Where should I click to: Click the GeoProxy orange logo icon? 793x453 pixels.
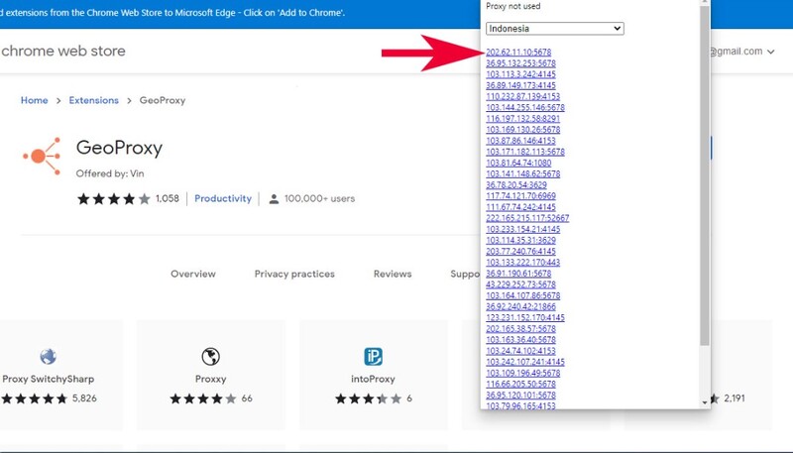click(x=42, y=157)
